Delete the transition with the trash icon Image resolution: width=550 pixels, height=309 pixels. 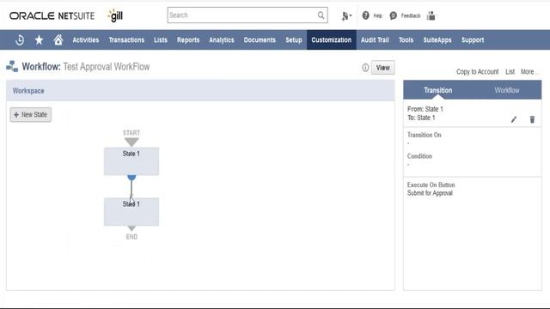(x=532, y=119)
